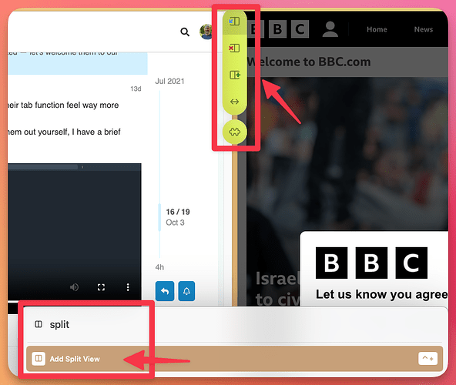The image size is (456, 385).
Task: Open extensions puzzle piece button
Action: 235,132
